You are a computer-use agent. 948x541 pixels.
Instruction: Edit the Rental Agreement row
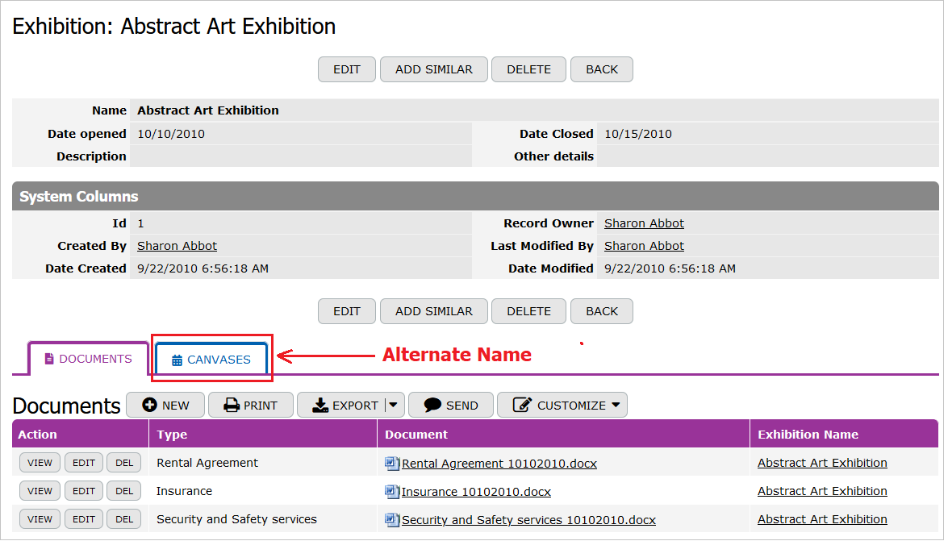(x=83, y=463)
